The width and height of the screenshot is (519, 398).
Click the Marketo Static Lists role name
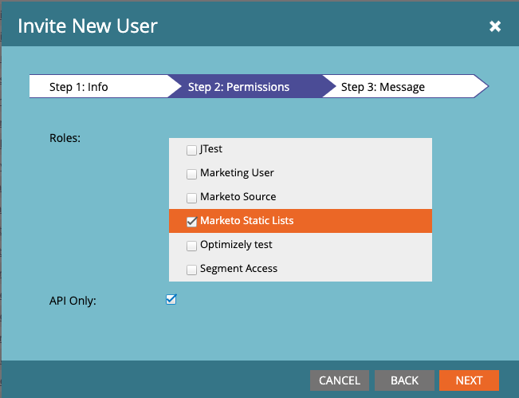[x=246, y=221]
